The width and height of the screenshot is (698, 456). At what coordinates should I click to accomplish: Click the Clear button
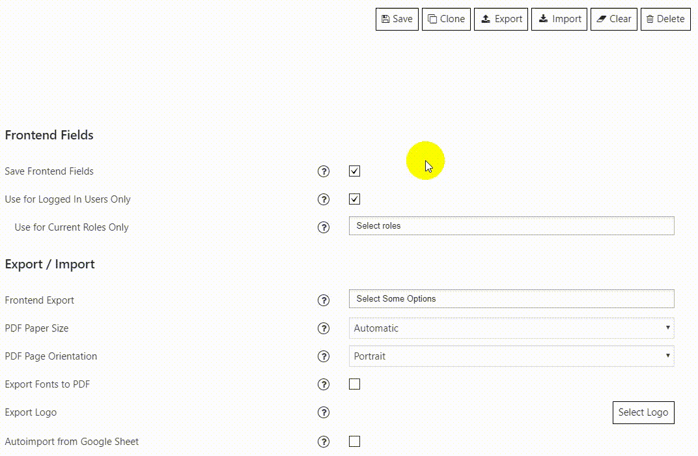tap(614, 19)
